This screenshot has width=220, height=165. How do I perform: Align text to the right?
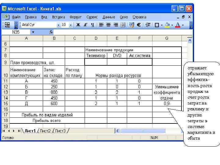coord(116,25)
